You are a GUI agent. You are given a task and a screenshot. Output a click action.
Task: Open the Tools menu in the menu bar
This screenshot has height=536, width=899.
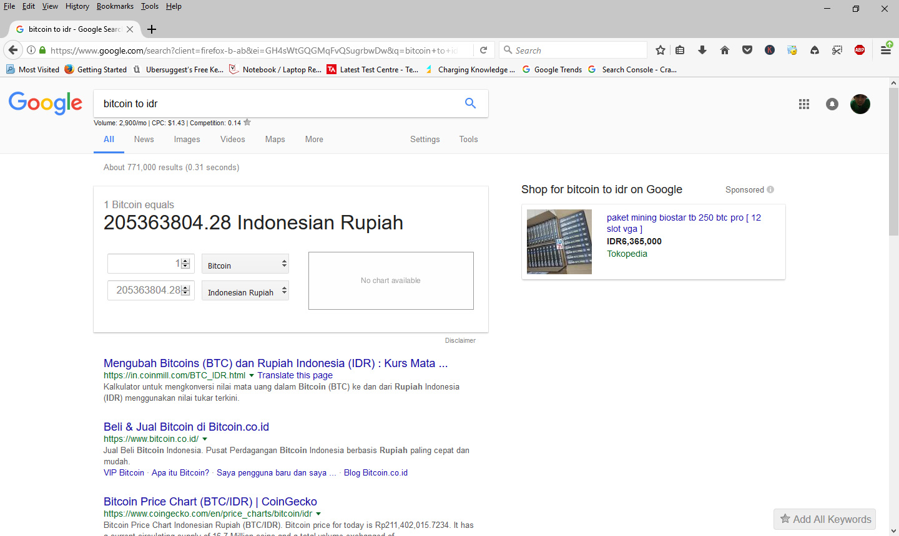tap(150, 6)
